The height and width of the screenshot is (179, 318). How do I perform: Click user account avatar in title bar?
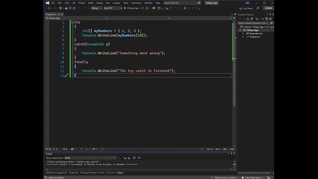pyautogui.click(x=247, y=3)
